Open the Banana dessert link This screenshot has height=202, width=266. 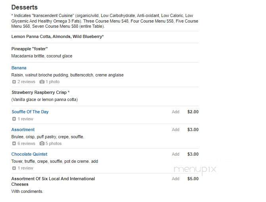coord(19,68)
